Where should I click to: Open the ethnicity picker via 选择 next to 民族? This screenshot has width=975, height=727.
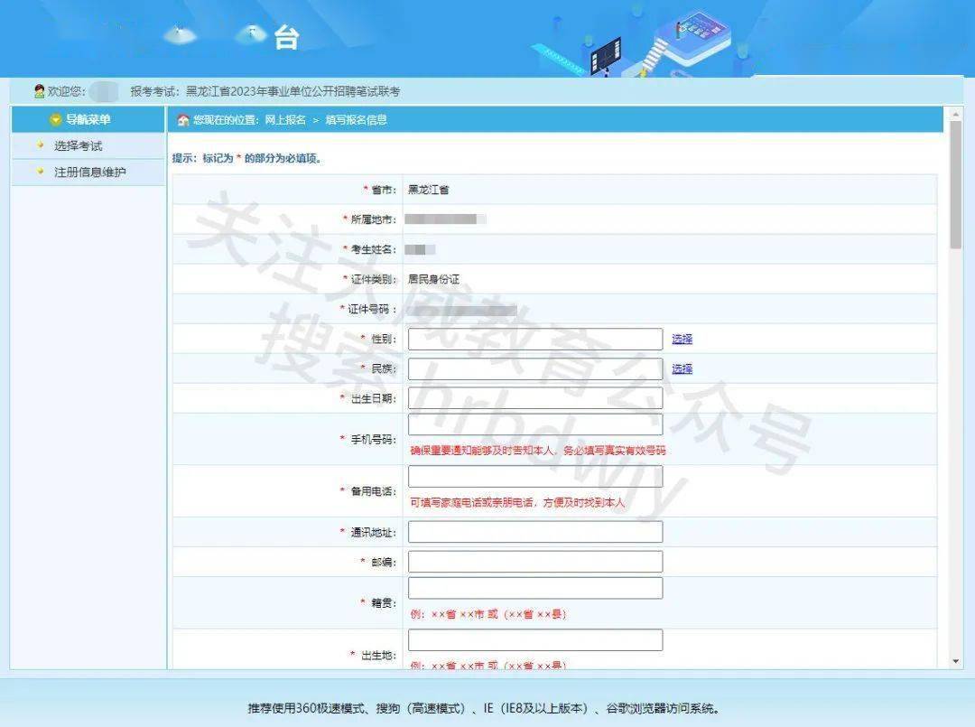click(x=681, y=368)
